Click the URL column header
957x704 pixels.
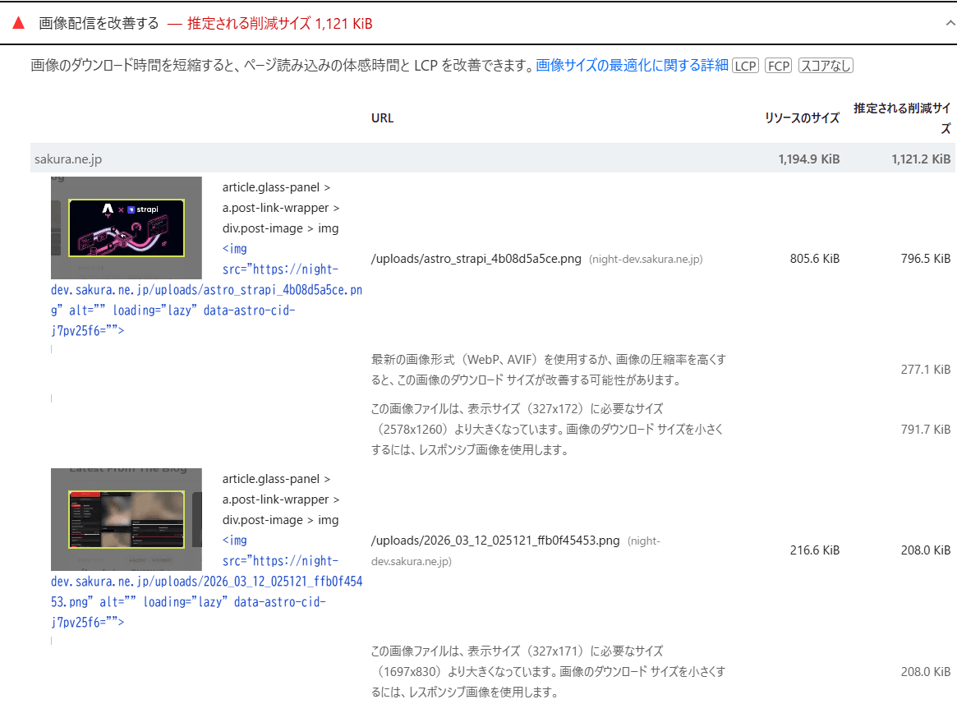(x=382, y=117)
